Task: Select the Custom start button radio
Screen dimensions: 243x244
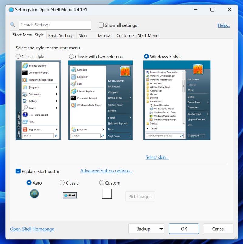Action: tap(101, 182)
